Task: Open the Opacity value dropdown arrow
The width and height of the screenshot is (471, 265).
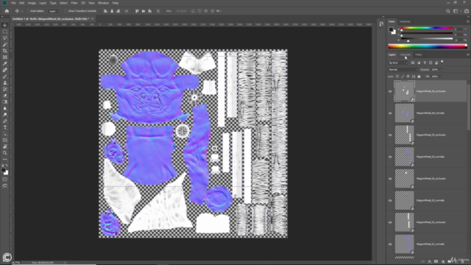Action: point(441,70)
